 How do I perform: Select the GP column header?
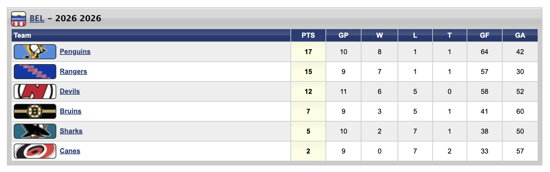[x=343, y=35]
